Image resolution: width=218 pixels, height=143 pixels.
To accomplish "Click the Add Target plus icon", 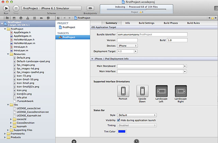I will pyautogui.click(x=74, y=142).
